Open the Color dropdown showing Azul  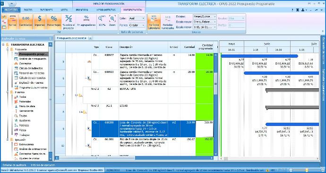pyautogui.click(x=137, y=18)
